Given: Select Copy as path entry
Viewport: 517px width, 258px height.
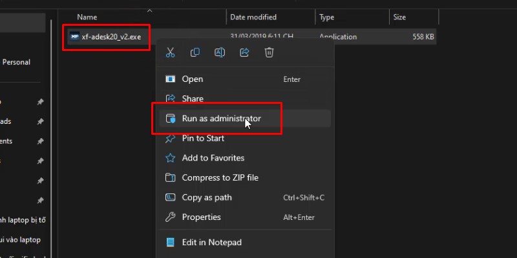Looking at the screenshot, I should (207, 197).
